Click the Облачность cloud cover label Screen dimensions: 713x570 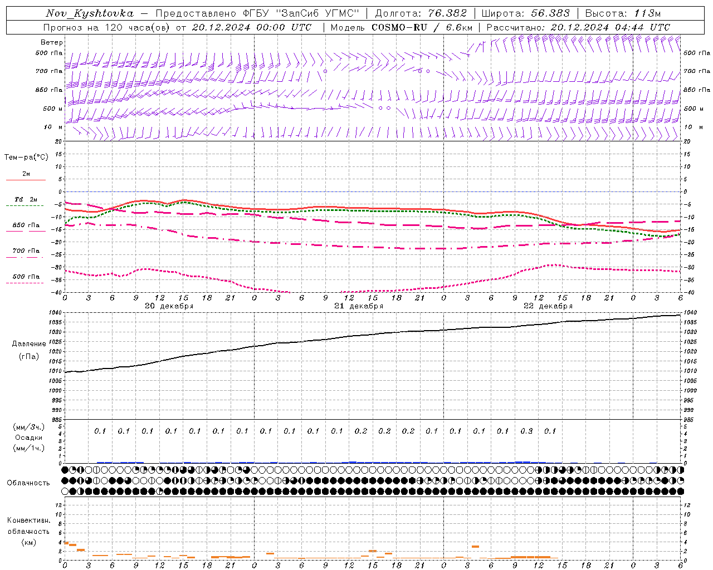tap(28, 483)
